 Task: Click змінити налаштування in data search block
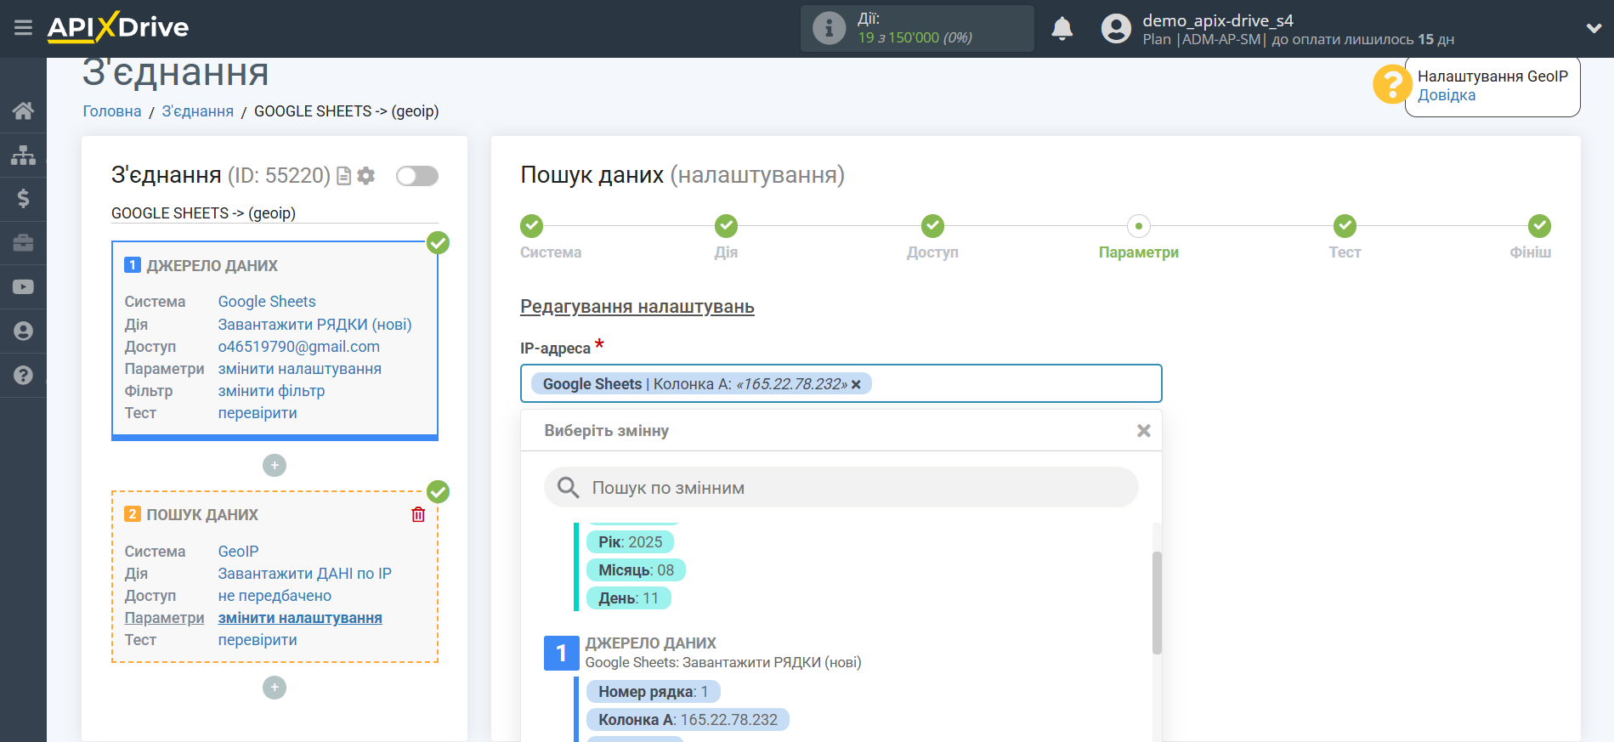click(x=299, y=618)
